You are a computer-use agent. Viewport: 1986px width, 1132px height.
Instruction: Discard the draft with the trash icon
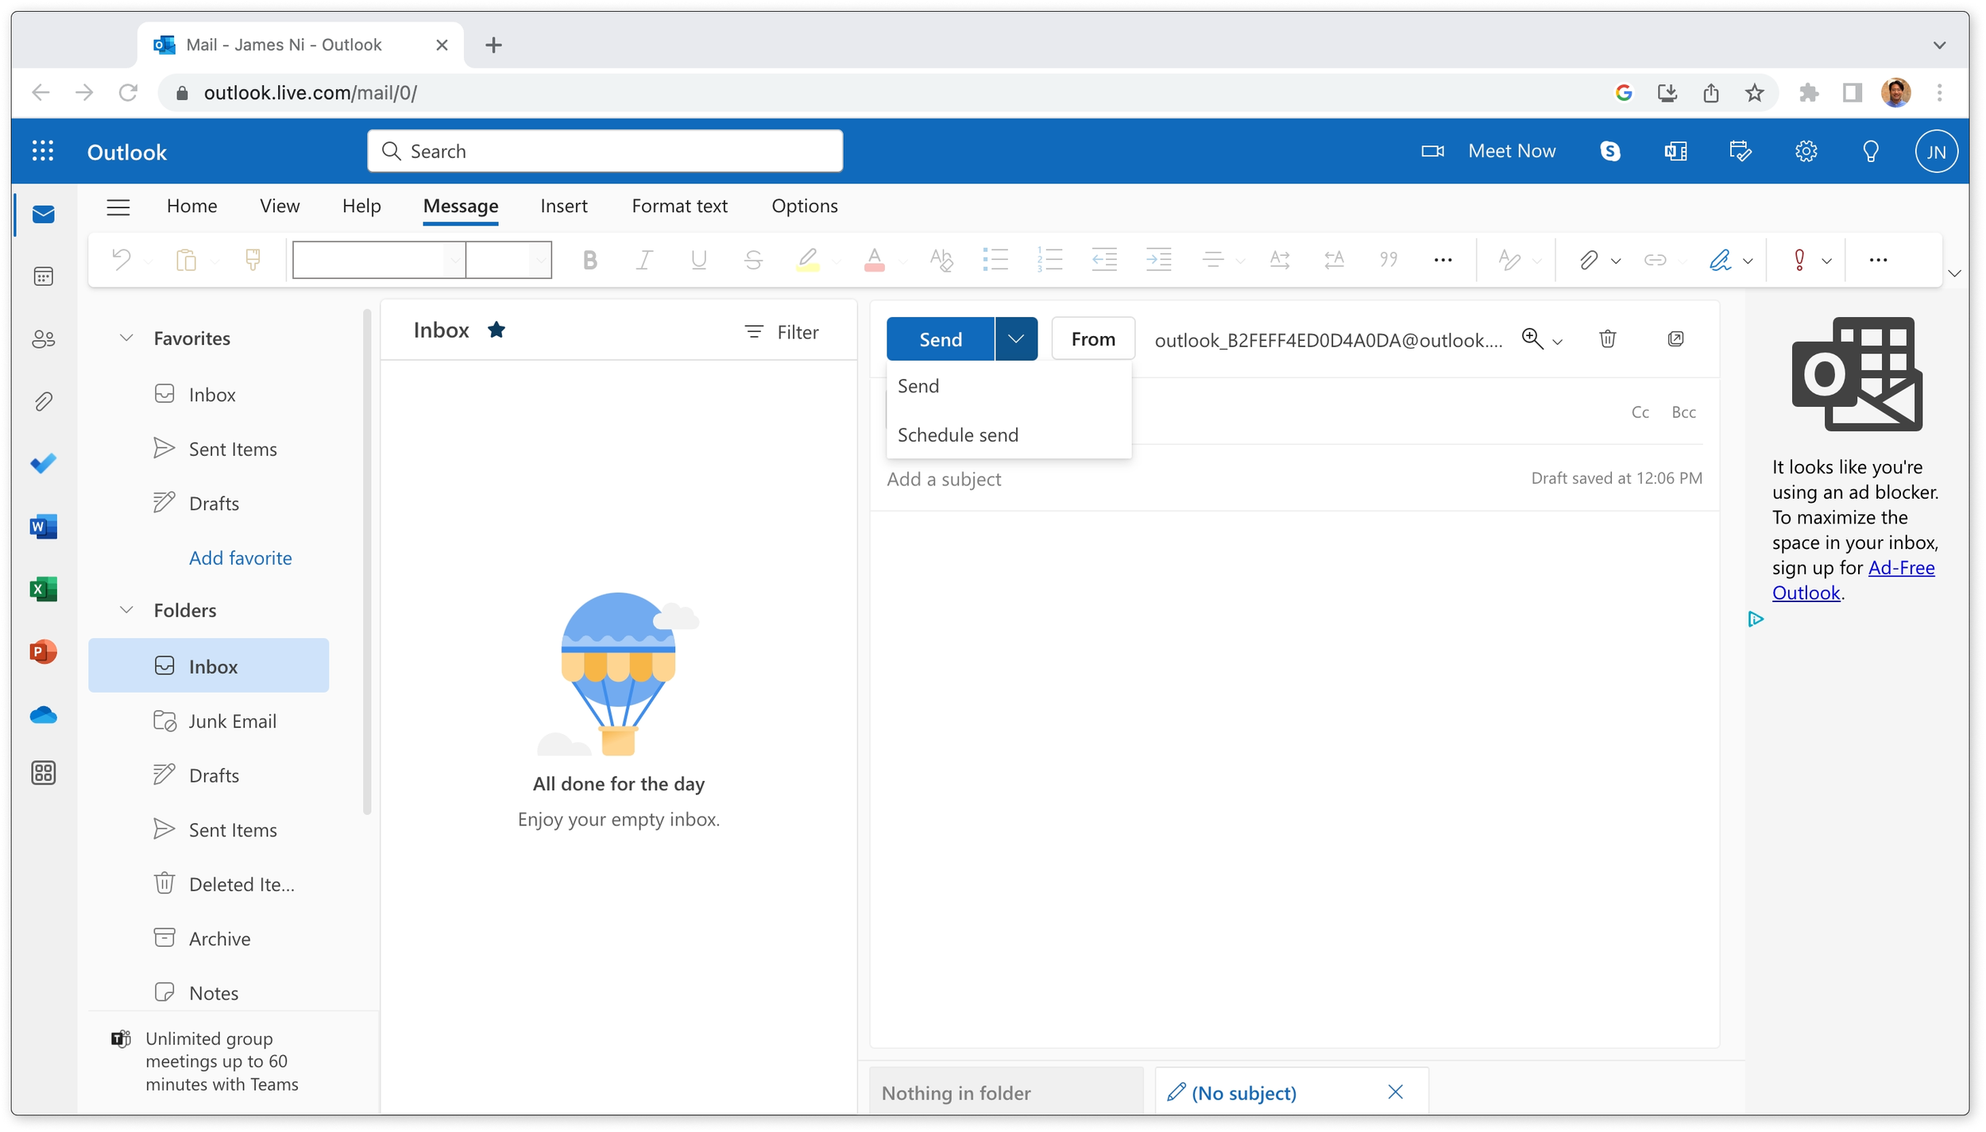1607,339
